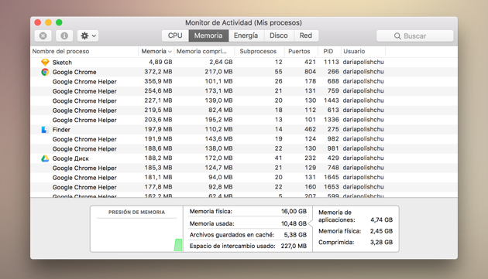Sort by Subprocesos column header

coord(258,51)
